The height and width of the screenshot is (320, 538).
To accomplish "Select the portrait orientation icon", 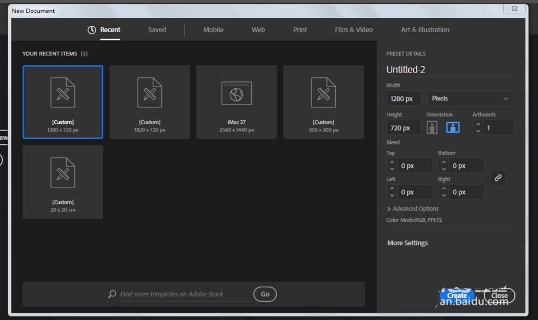I will click(431, 128).
